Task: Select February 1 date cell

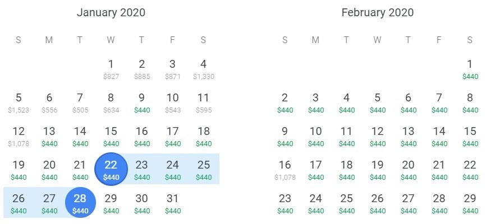Action: pos(470,69)
